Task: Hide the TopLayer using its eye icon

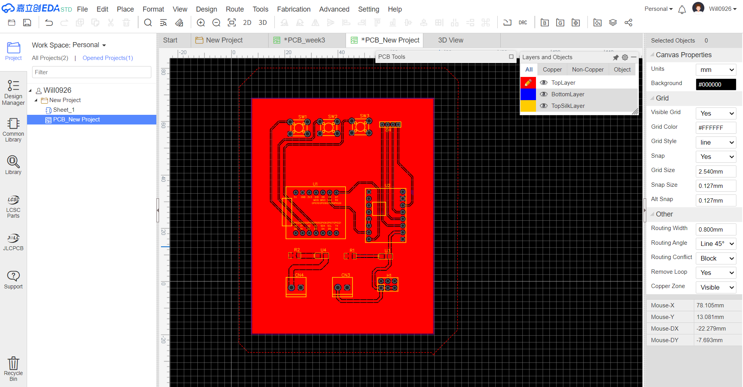Action: click(x=544, y=83)
